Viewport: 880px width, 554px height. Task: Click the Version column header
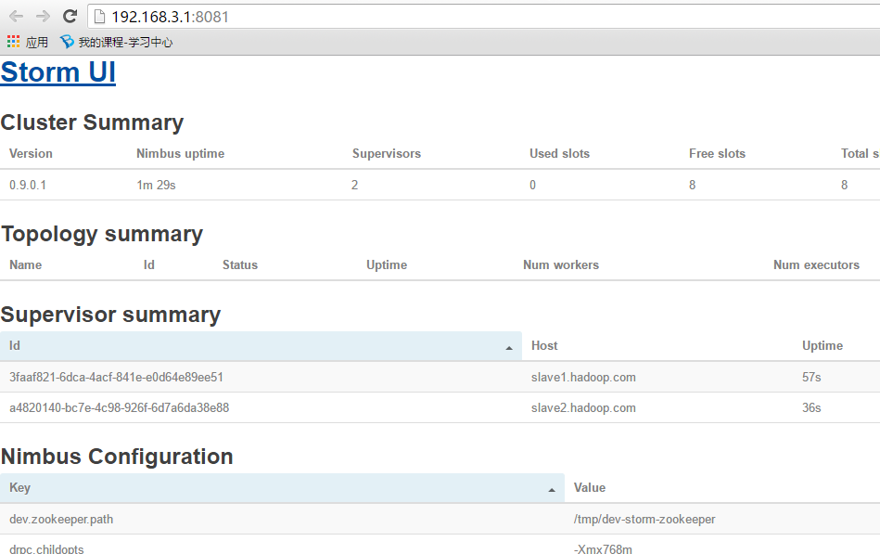coord(31,153)
